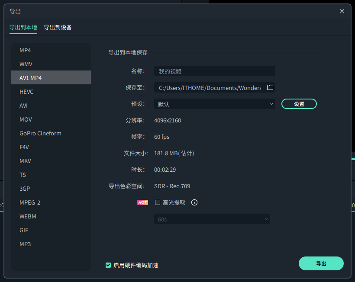Click the folder browse icon for save location
This screenshot has width=355, height=282.
click(270, 88)
